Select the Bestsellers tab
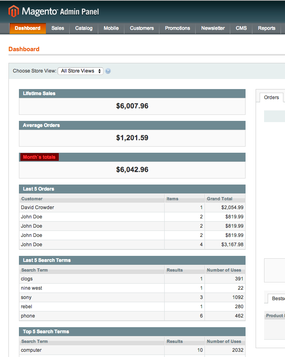285x357 pixels. pyautogui.click(x=277, y=299)
